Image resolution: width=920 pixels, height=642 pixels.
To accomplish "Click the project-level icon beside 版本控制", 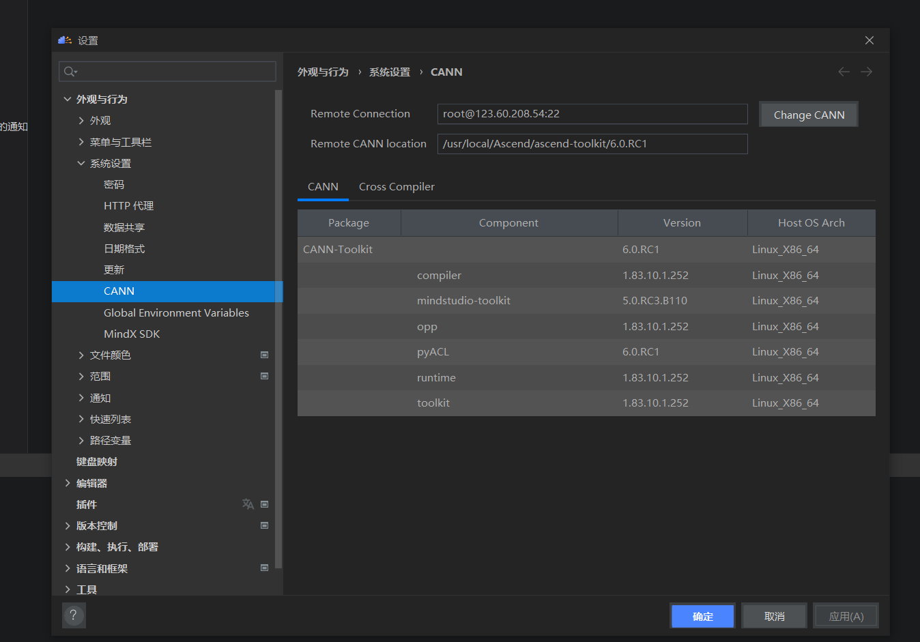I will point(264,525).
